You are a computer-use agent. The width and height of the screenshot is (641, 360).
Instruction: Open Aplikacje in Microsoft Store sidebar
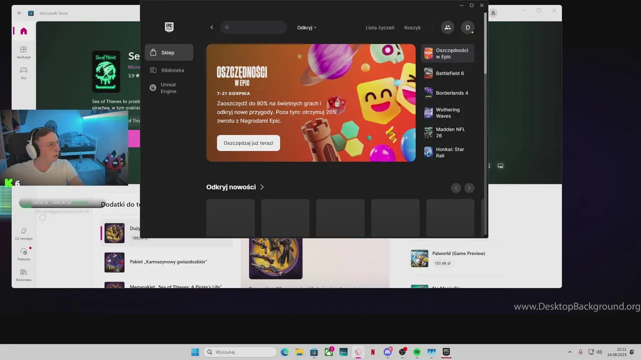24,52
